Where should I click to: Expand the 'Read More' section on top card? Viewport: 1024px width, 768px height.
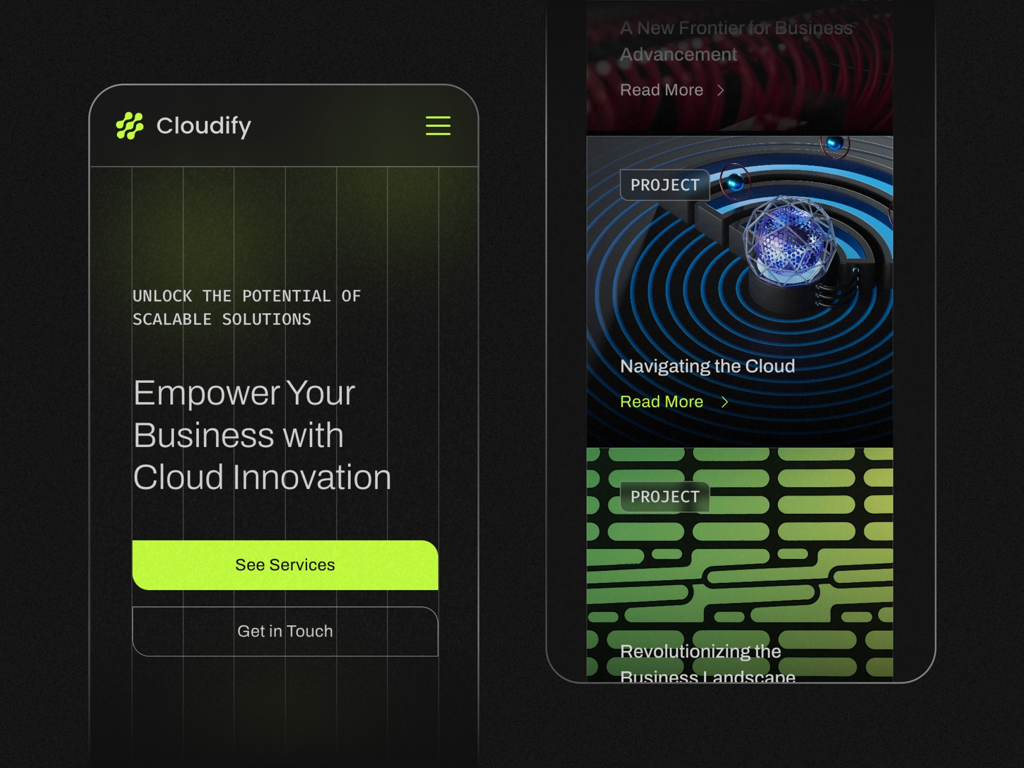click(x=661, y=89)
